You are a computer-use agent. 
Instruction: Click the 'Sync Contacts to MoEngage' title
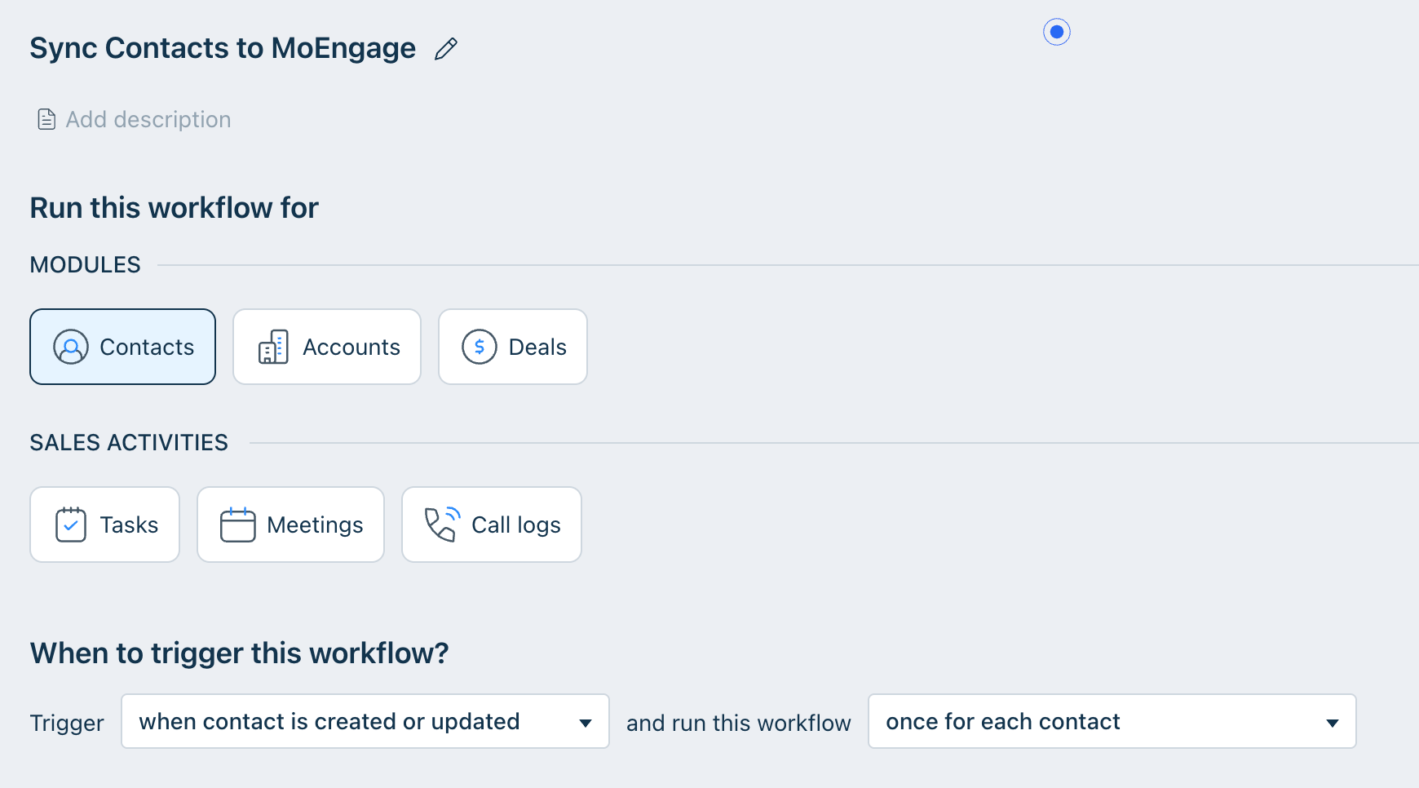click(223, 48)
